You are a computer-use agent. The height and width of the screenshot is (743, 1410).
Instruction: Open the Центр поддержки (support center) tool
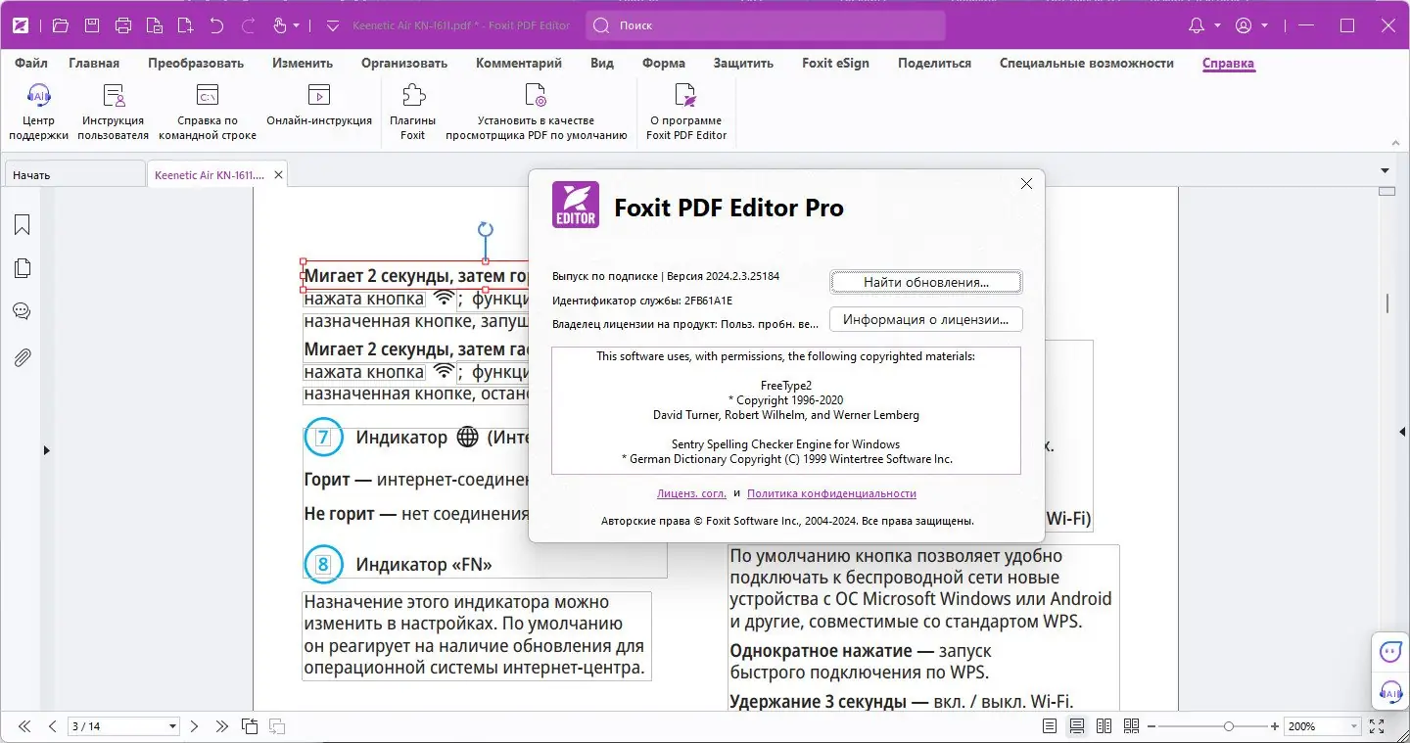(x=38, y=108)
